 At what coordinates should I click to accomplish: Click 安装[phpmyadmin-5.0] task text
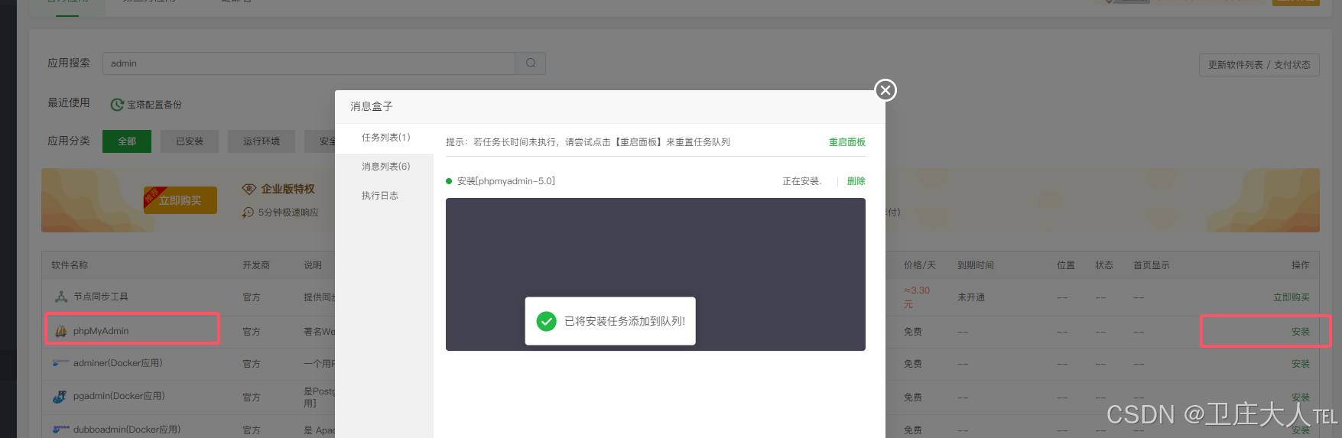coord(506,181)
